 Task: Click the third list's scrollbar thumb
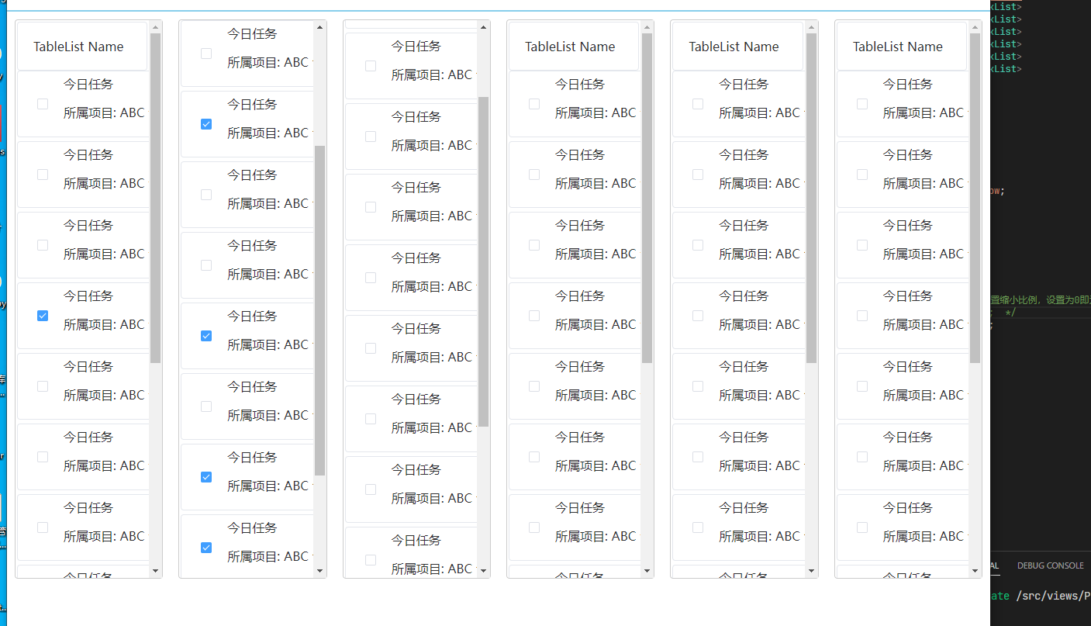point(484,262)
